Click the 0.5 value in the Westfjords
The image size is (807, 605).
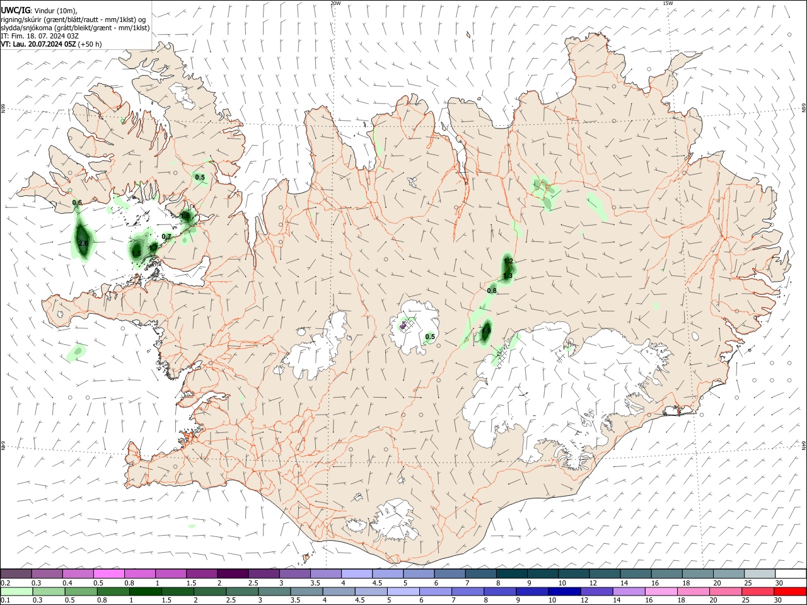tap(200, 177)
